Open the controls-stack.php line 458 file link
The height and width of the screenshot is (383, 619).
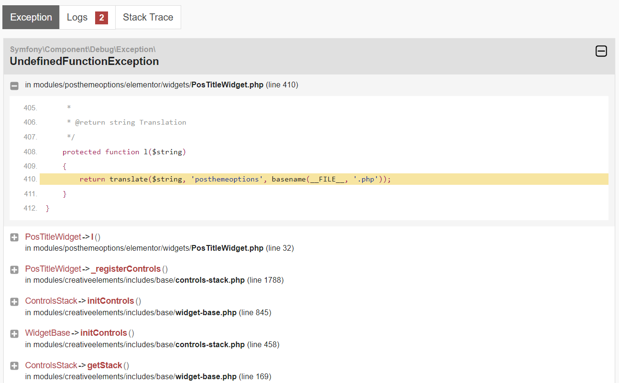[x=152, y=345]
